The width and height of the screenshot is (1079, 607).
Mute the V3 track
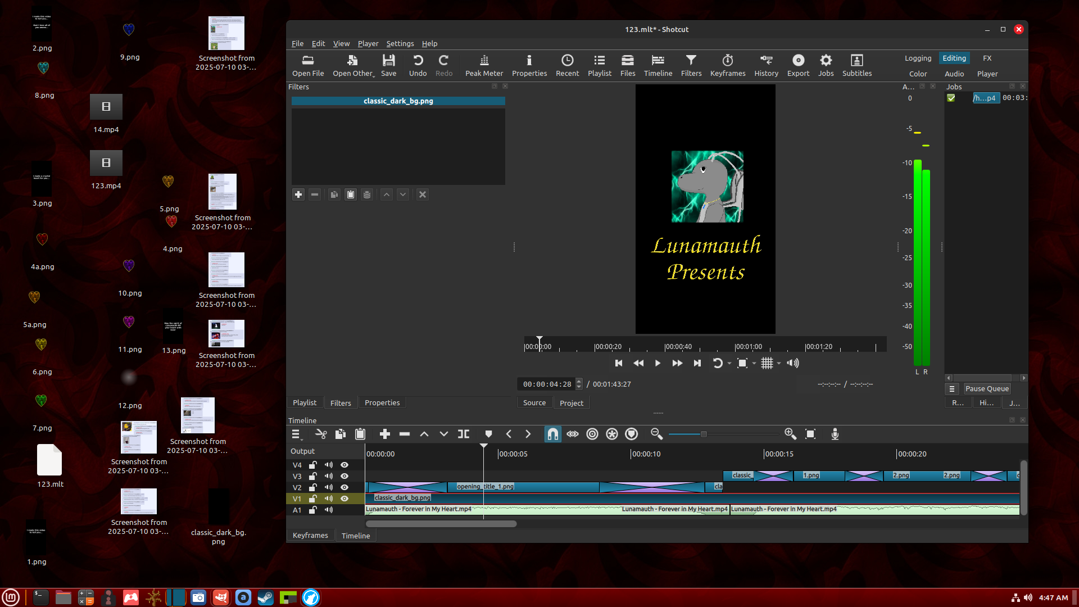tap(329, 476)
